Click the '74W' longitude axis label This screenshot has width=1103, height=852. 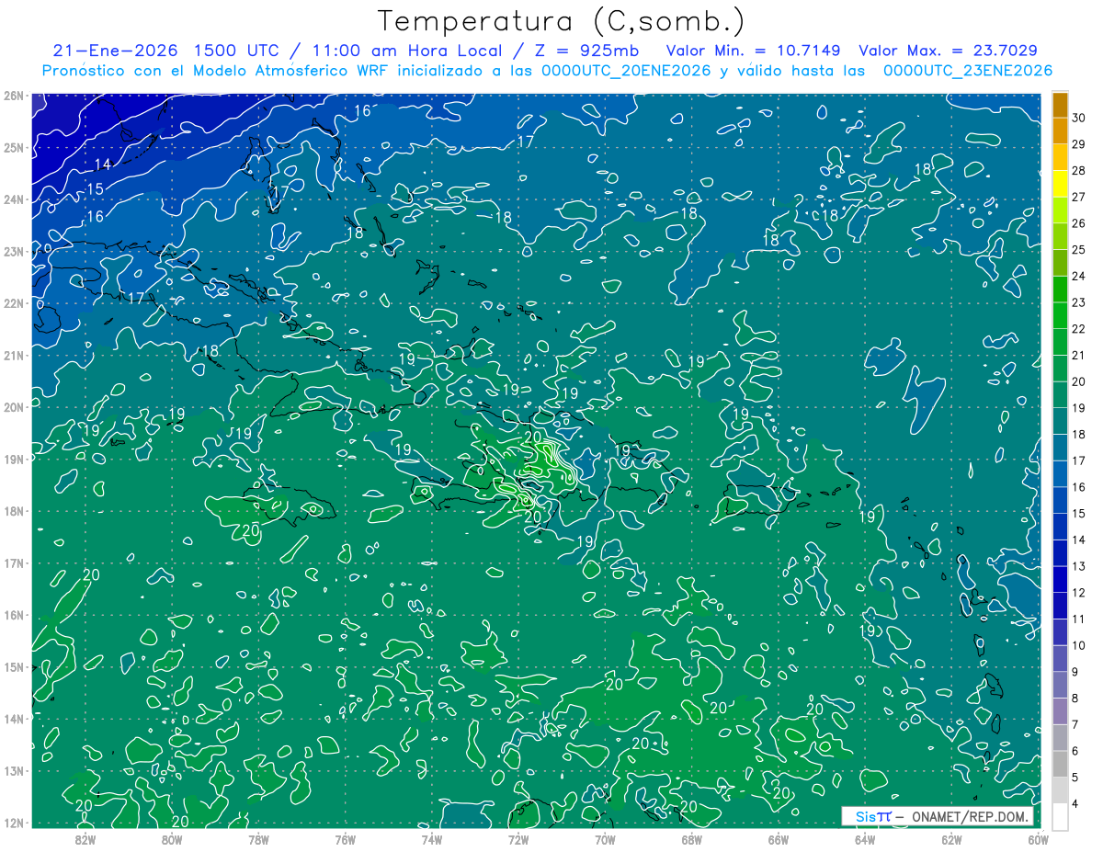coord(431,838)
